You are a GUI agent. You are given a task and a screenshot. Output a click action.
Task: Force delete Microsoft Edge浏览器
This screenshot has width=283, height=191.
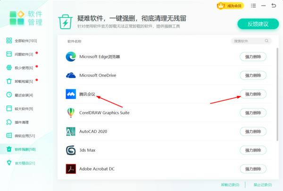[x=253, y=57]
